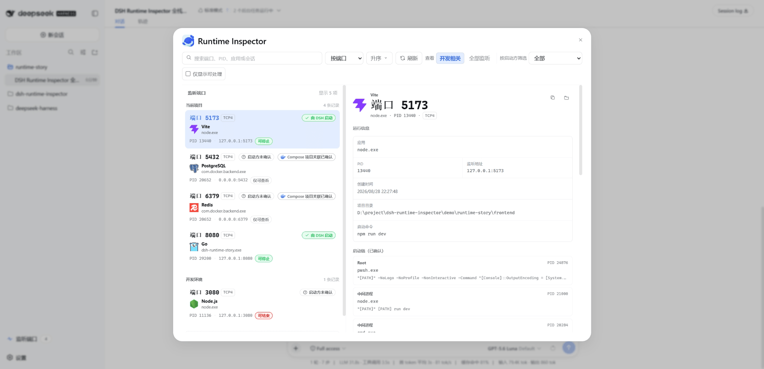764x369 pixels.
Task: Click the Root pwsh.exe launch chain card
Action: coord(463,270)
